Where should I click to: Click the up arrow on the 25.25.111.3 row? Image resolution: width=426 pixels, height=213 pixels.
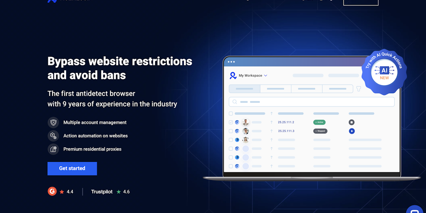[271, 131]
